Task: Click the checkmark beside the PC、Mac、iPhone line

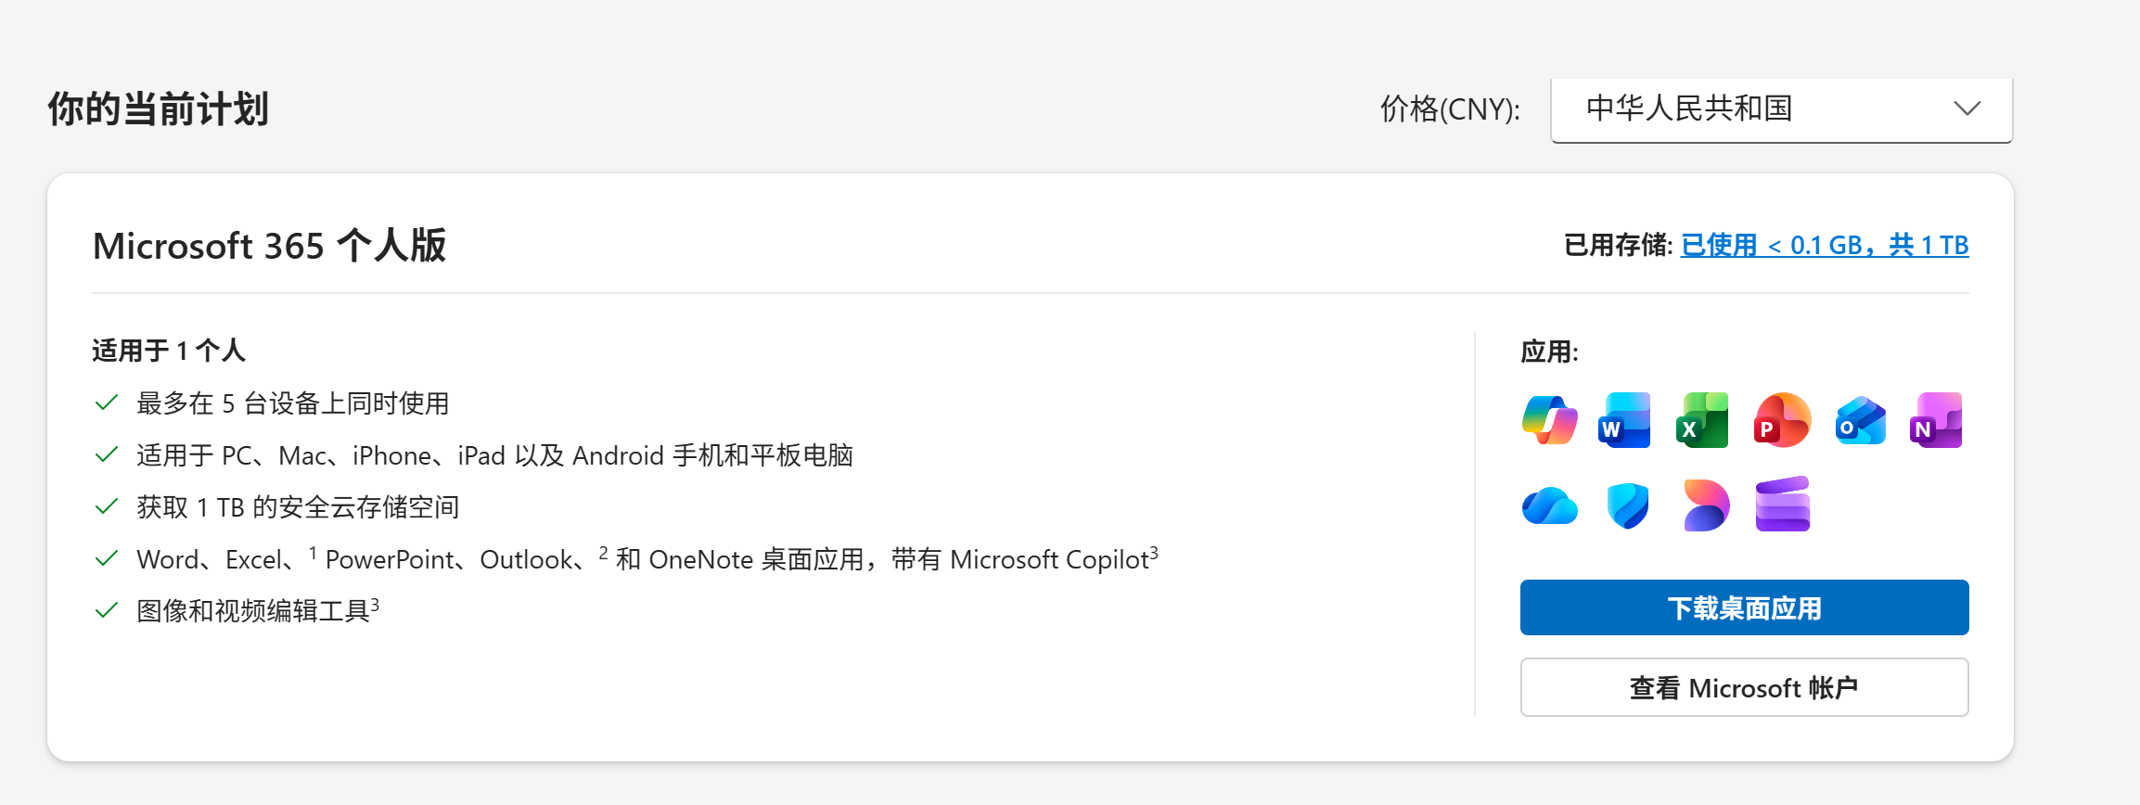Action: [x=107, y=454]
